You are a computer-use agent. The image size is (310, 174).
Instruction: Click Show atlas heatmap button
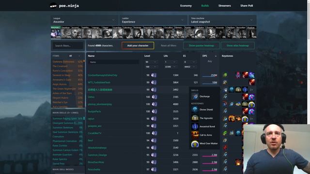click(238, 45)
